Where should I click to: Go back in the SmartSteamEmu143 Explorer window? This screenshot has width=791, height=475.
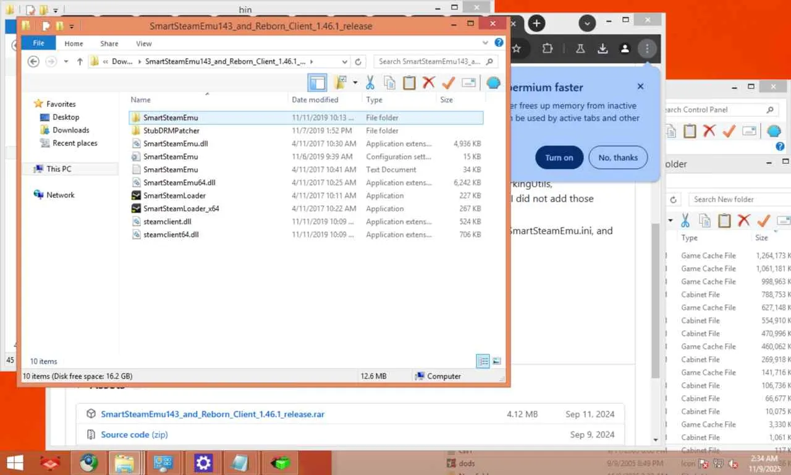34,61
